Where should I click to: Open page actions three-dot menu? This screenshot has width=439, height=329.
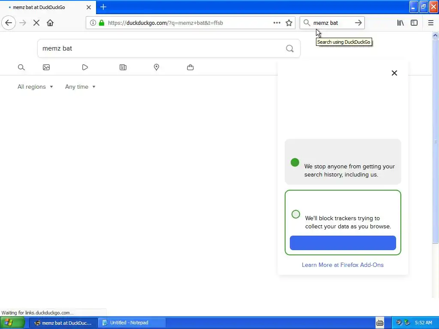pyautogui.click(x=277, y=23)
